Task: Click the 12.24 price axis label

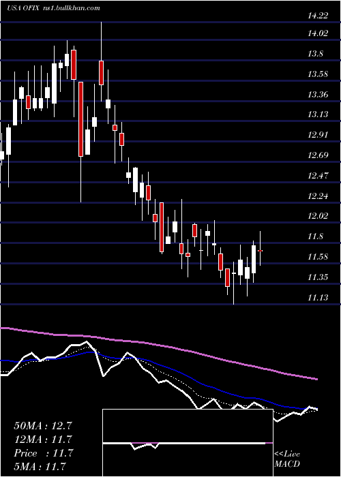Action: [x=318, y=196]
